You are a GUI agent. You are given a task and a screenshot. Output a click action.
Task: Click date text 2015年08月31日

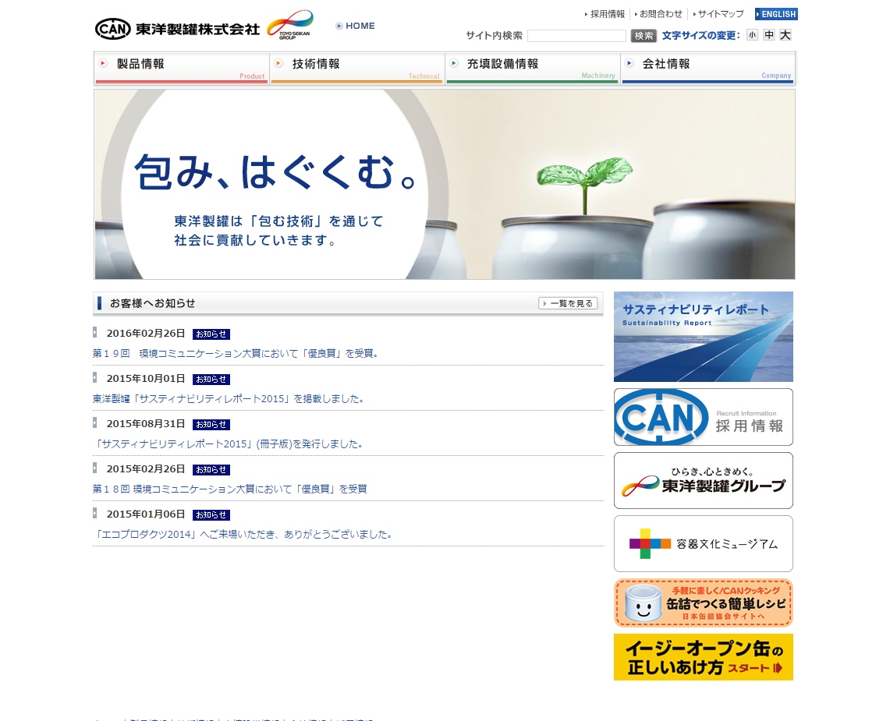[x=146, y=424]
